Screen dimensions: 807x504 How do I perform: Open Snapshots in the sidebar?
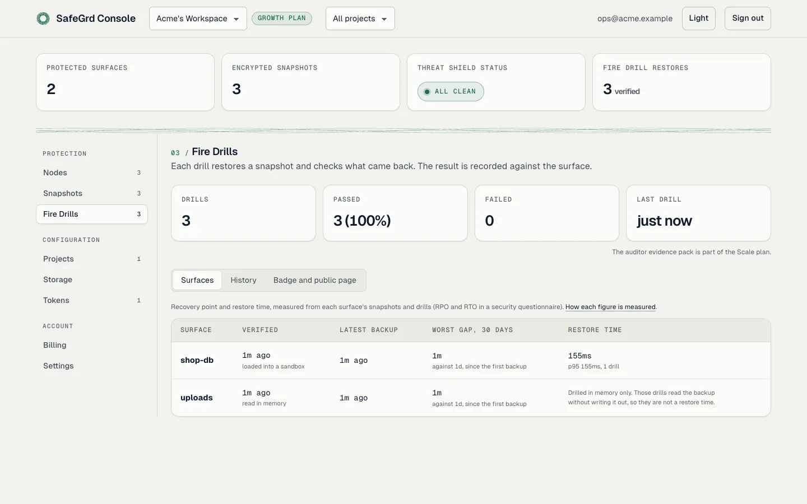(92, 193)
